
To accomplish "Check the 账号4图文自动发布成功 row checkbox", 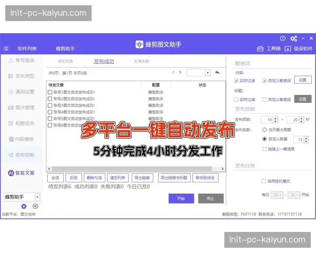I will pos(50,112).
